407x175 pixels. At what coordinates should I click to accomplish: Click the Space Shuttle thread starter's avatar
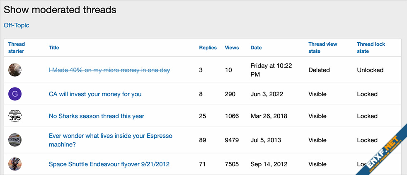[x=15, y=164]
